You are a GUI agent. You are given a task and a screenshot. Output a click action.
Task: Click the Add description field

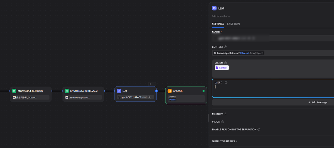[x=221, y=16]
